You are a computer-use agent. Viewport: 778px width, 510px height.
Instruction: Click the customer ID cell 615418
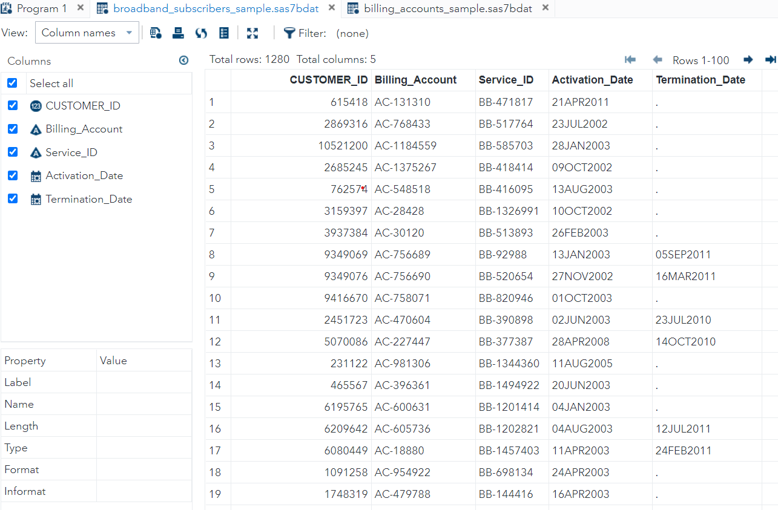click(302, 102)
